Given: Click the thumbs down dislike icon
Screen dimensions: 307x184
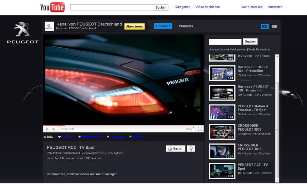Looking at the screenshot, I should 191,149.
